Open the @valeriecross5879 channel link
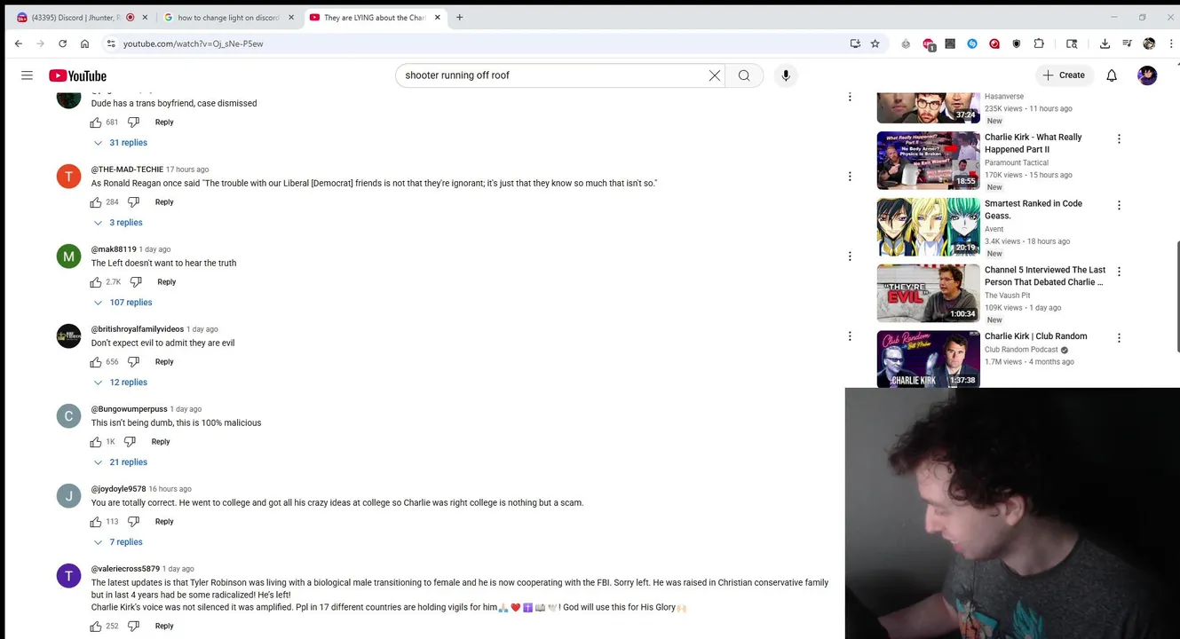1180x639 pixels. [125, 569]
